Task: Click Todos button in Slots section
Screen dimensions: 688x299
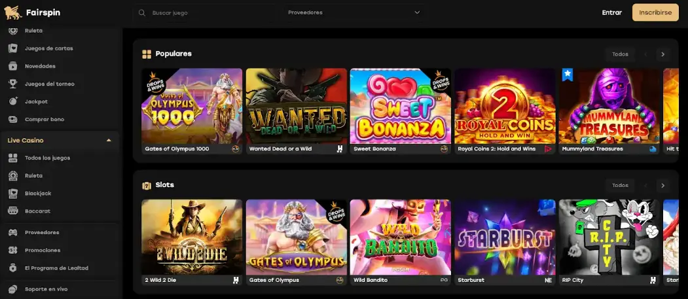Action: pos(620,185)
